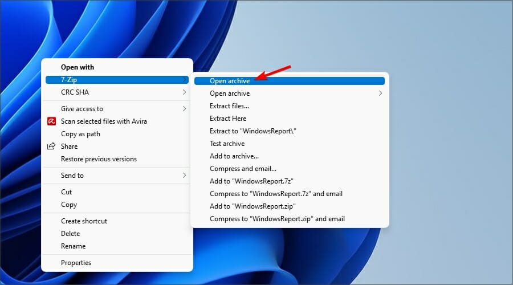The image size is (513, 285).
Task: Click the Share arrow icon
Action: [x=51, y=146]
